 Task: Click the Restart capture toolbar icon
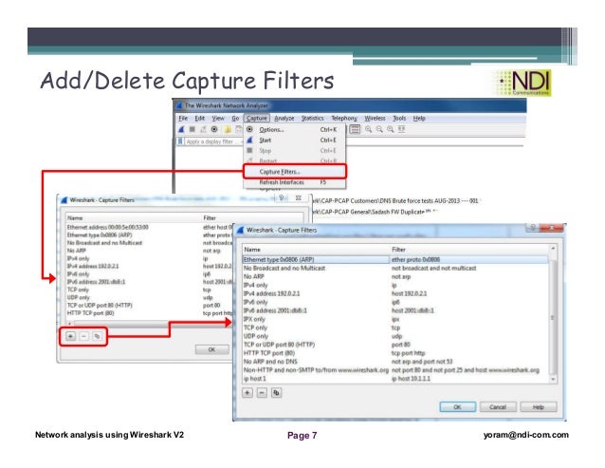[203, 129]
